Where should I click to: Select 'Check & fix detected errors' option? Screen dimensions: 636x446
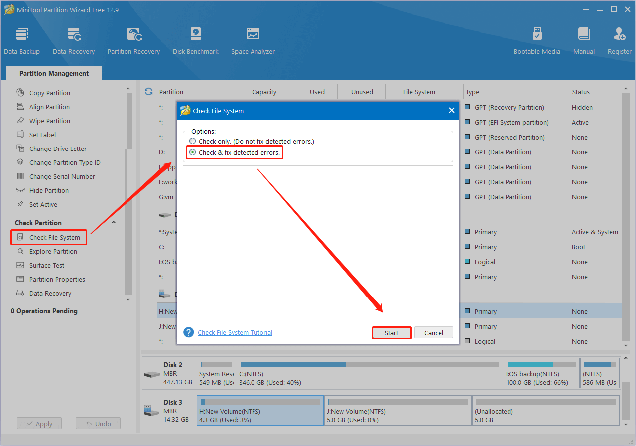tap(193, 152)
